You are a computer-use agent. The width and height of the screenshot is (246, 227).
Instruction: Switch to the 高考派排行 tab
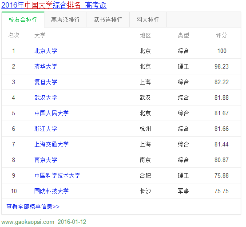[x=65, y=20]
